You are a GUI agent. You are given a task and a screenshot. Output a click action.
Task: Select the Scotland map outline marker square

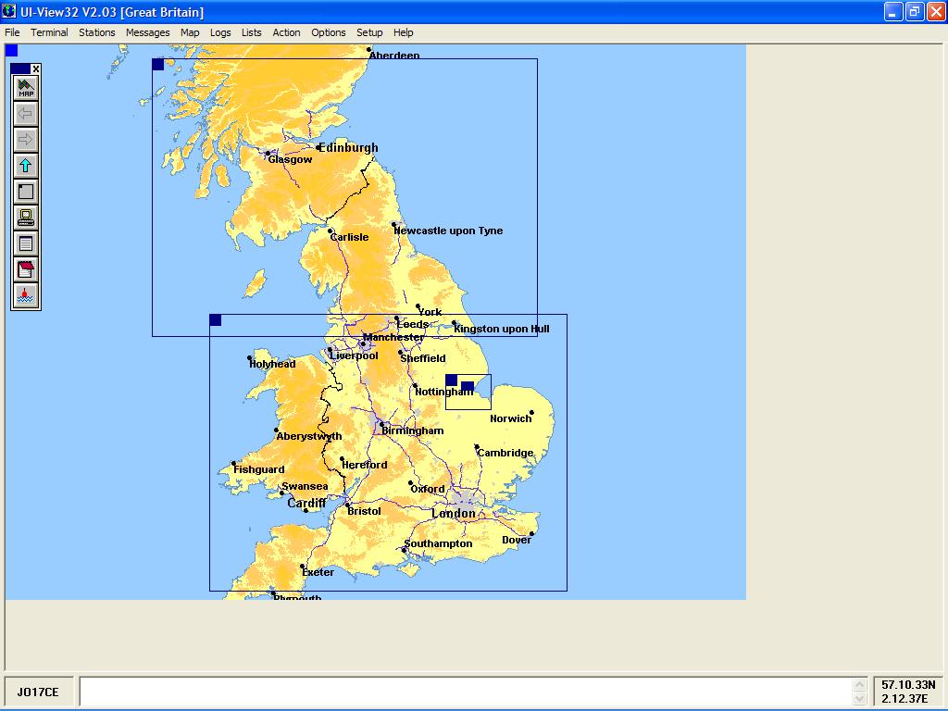pos(157,64)
